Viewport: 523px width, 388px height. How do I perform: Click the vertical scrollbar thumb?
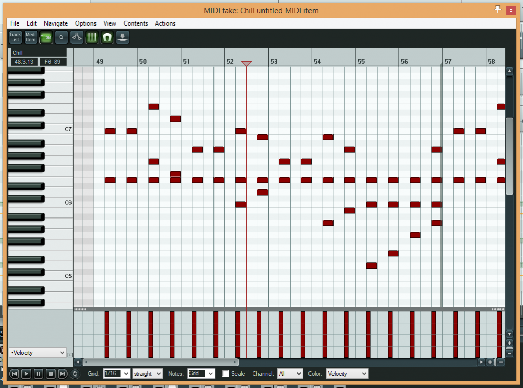tap(509, 156)
